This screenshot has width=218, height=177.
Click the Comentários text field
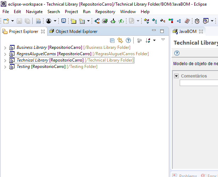tap(199, 83)
